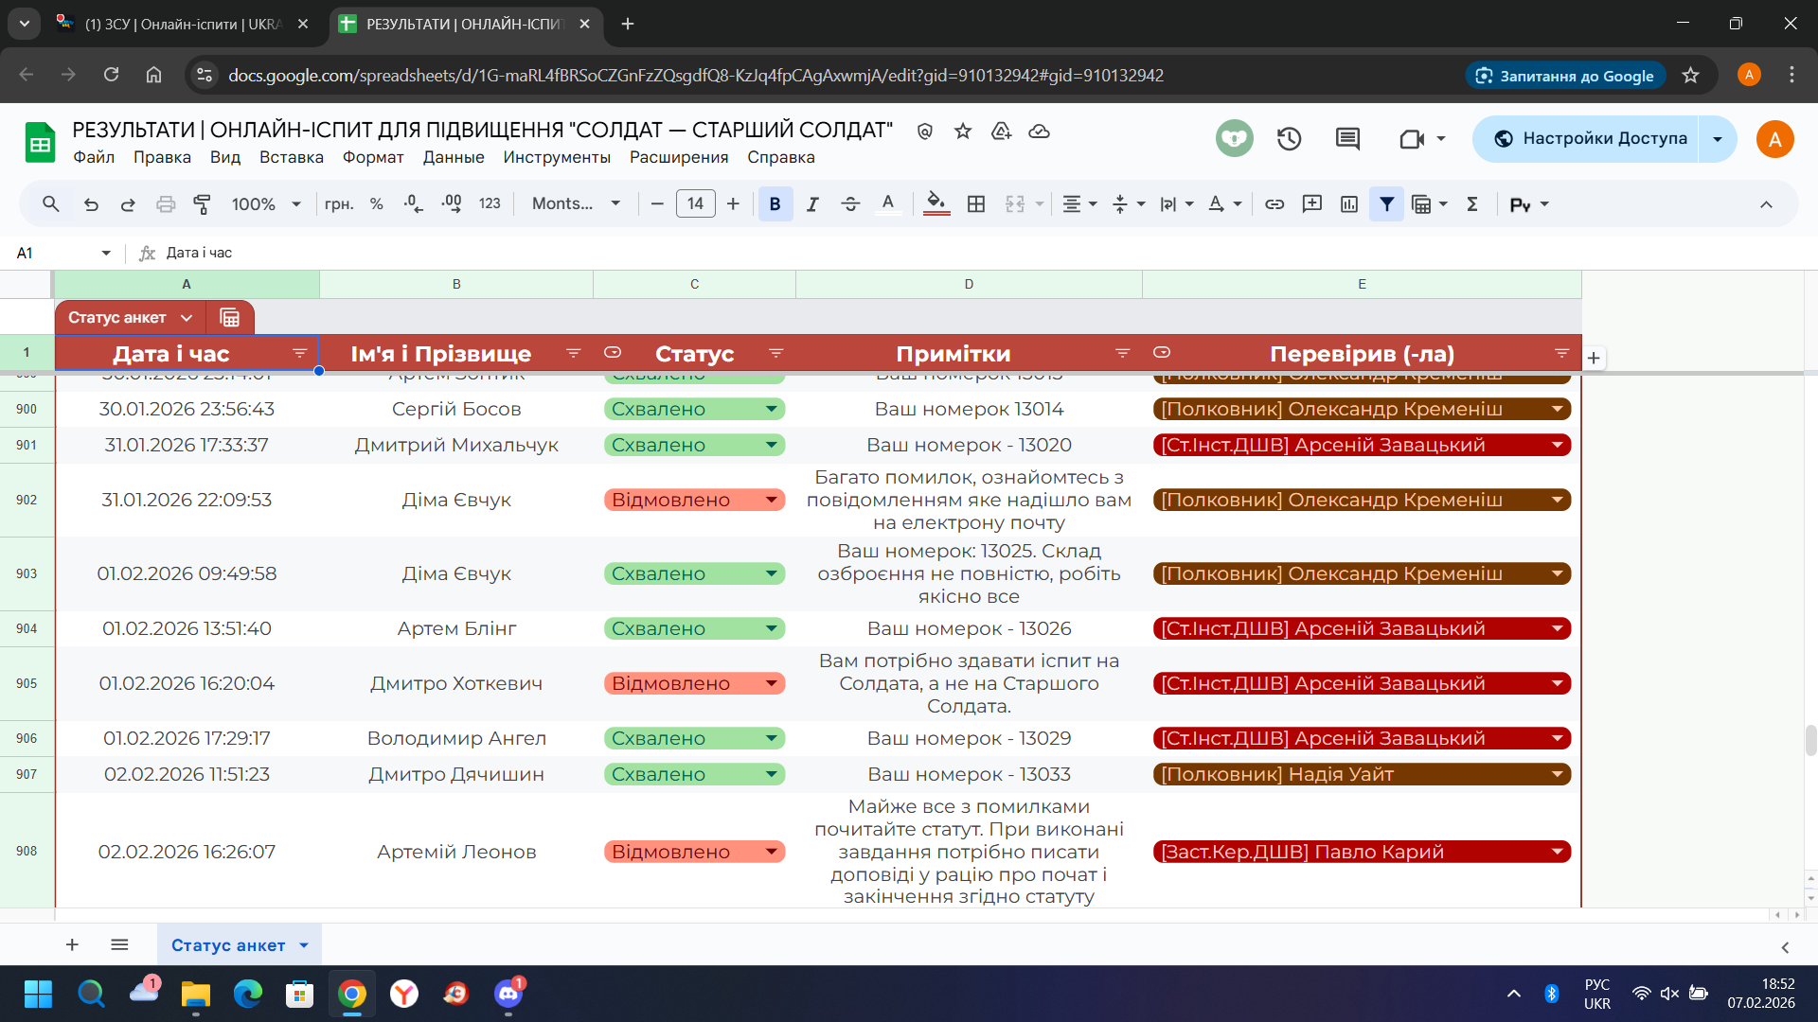Select the Статус анкет sheet tab

pyautogui.click(x=228, y=945)
